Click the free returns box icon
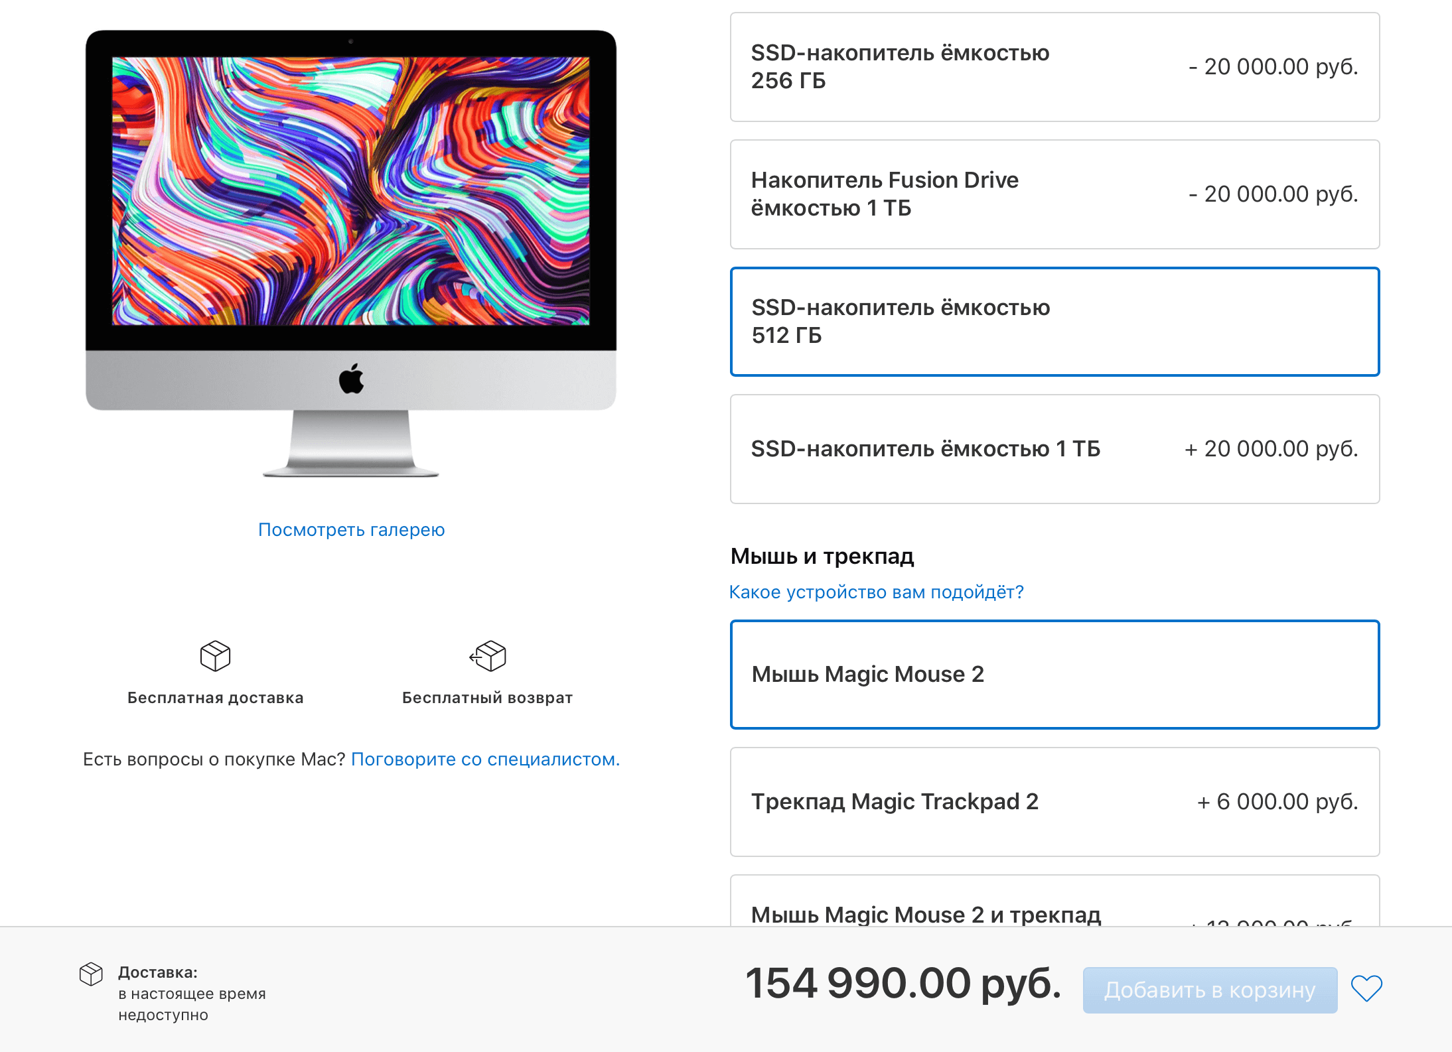The width and height of the screenshot is (1452, 1052). 488,656
